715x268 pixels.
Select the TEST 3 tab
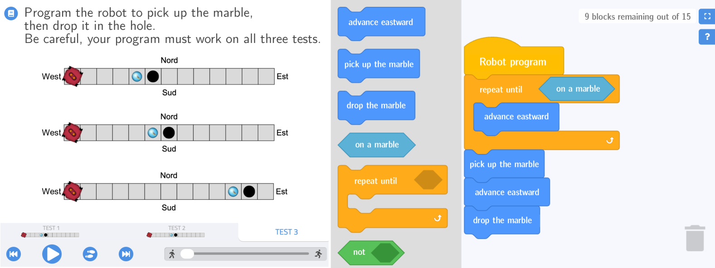[286, 232]
